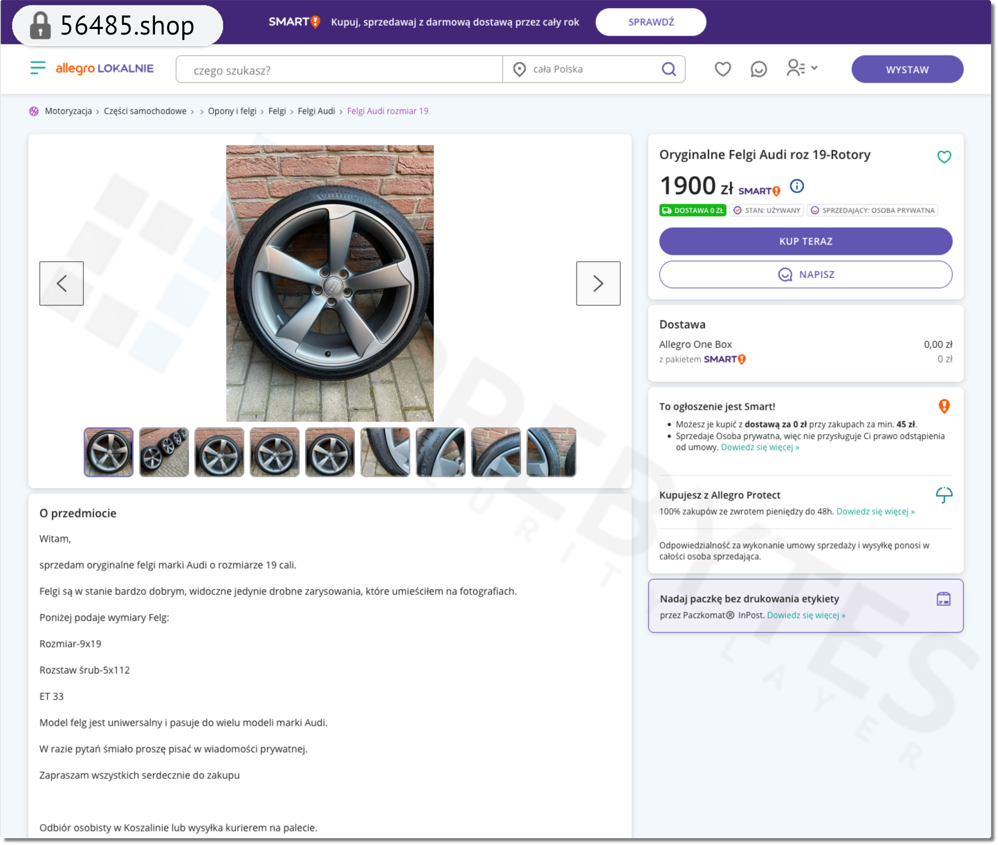Show next photo with right arrow
This screenshot has height=845, width=998.
(598, 283)
